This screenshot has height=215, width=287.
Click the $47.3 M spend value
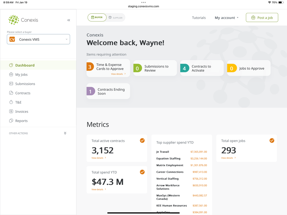[107, 182]
